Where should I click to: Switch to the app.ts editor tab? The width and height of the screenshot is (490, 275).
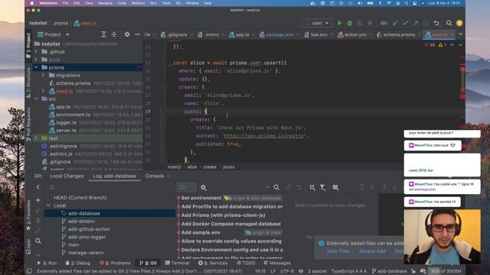[x=239, y=34]
